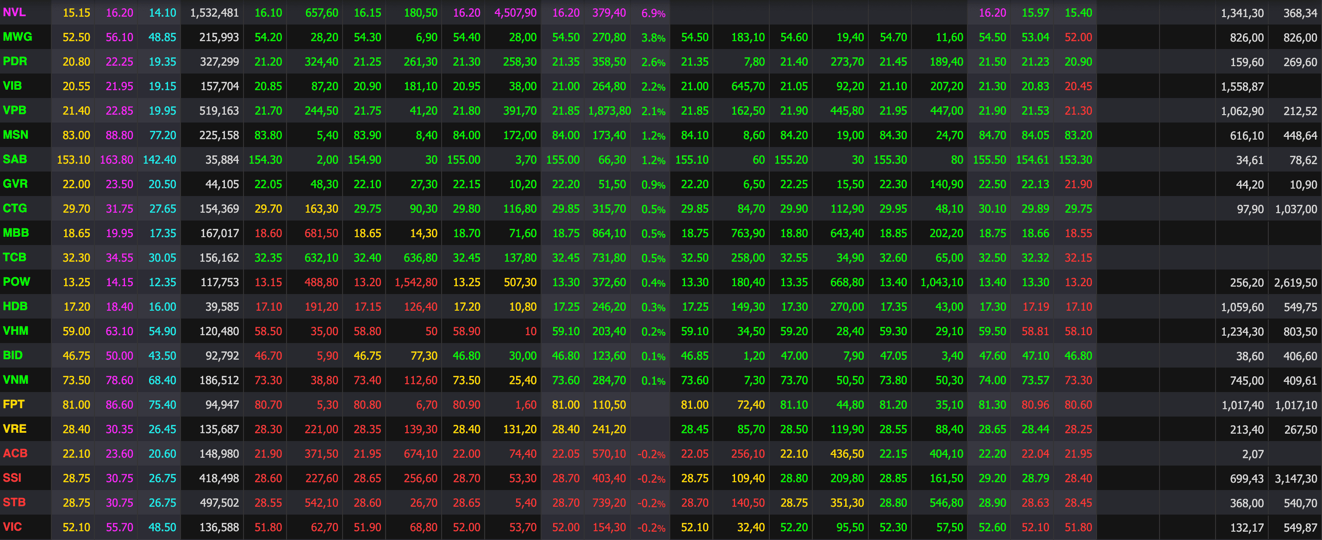Viewport: 1322px width, 540px height.
Task: Select TCB low price 32.15
Action: click(1078, 258)
